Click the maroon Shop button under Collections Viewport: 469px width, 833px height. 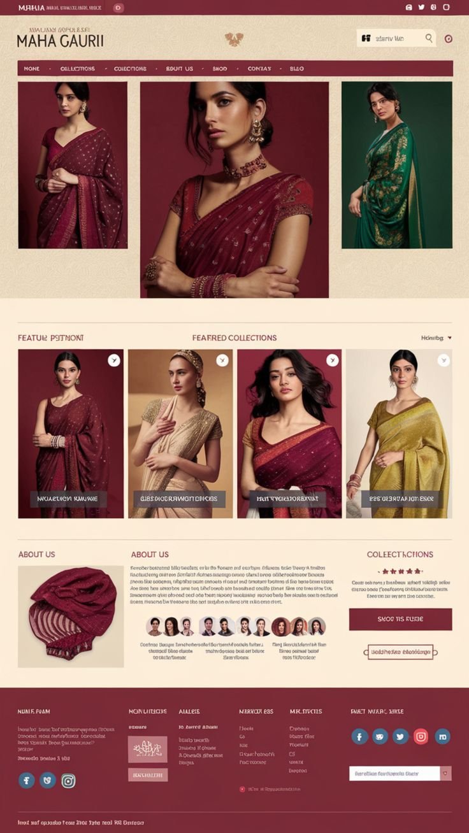(x=400, y=619)
